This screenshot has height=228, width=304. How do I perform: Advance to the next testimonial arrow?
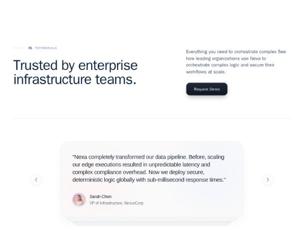point(268,179)
